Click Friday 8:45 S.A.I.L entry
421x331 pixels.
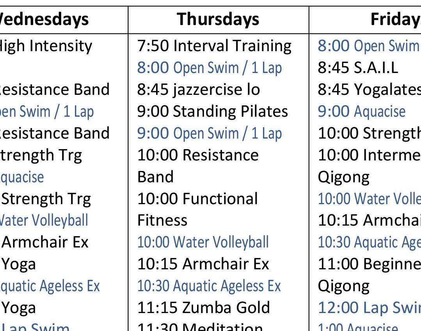pos(358,68)
